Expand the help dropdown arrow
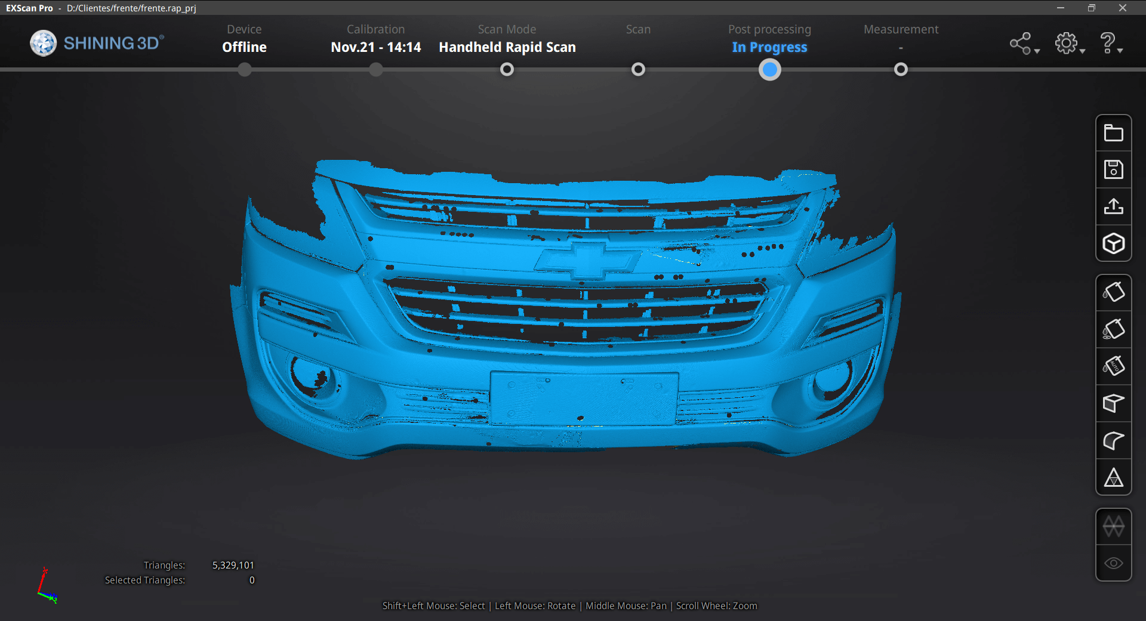 click(x=1120, y=51)
